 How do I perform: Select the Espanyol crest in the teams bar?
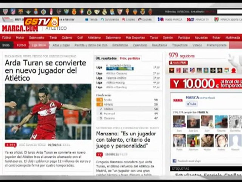click(x=36, y=12)
